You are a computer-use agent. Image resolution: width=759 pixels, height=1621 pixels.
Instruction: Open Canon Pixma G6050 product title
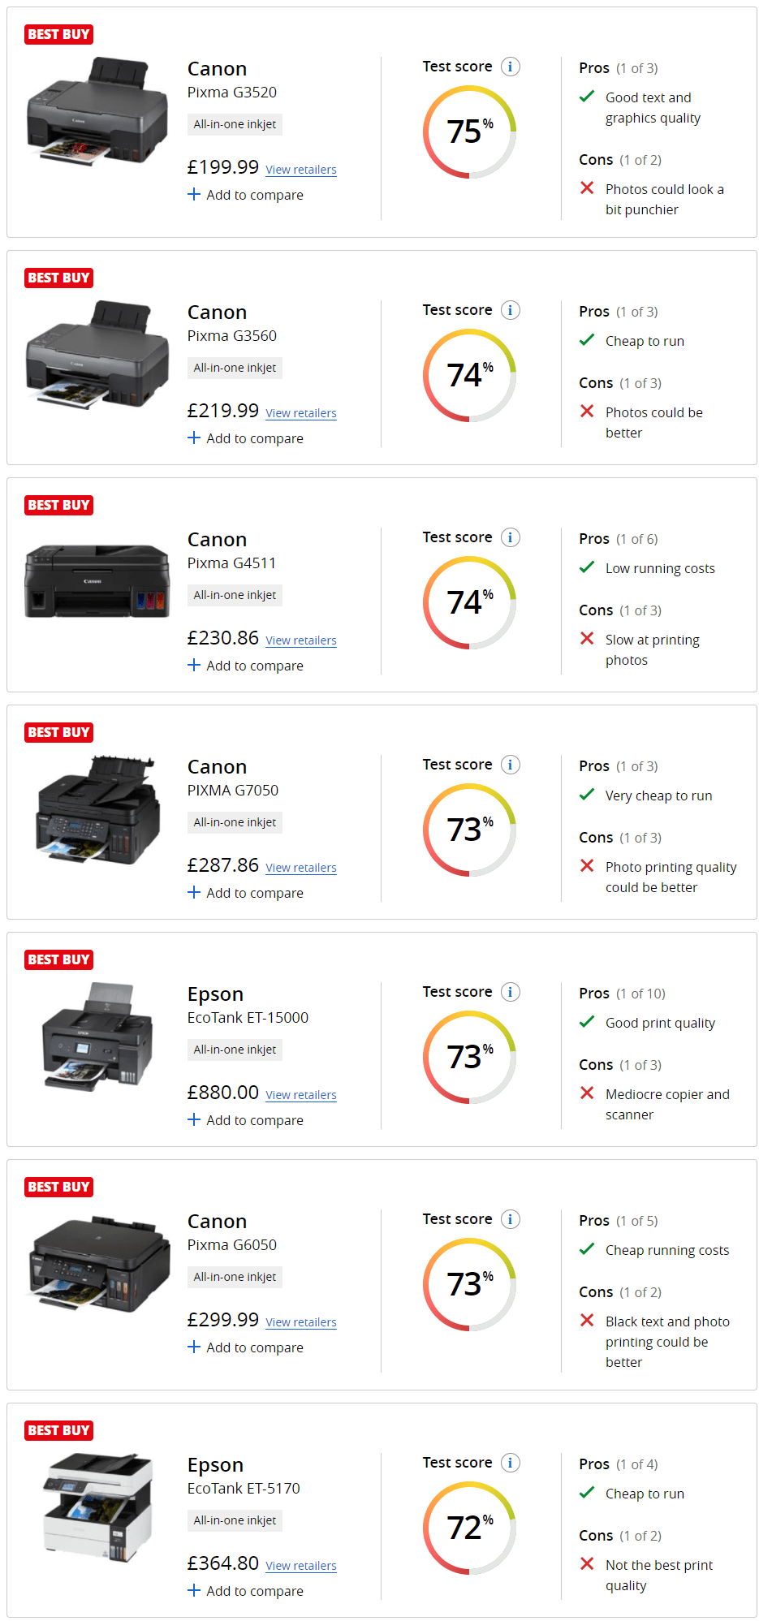231,1232
